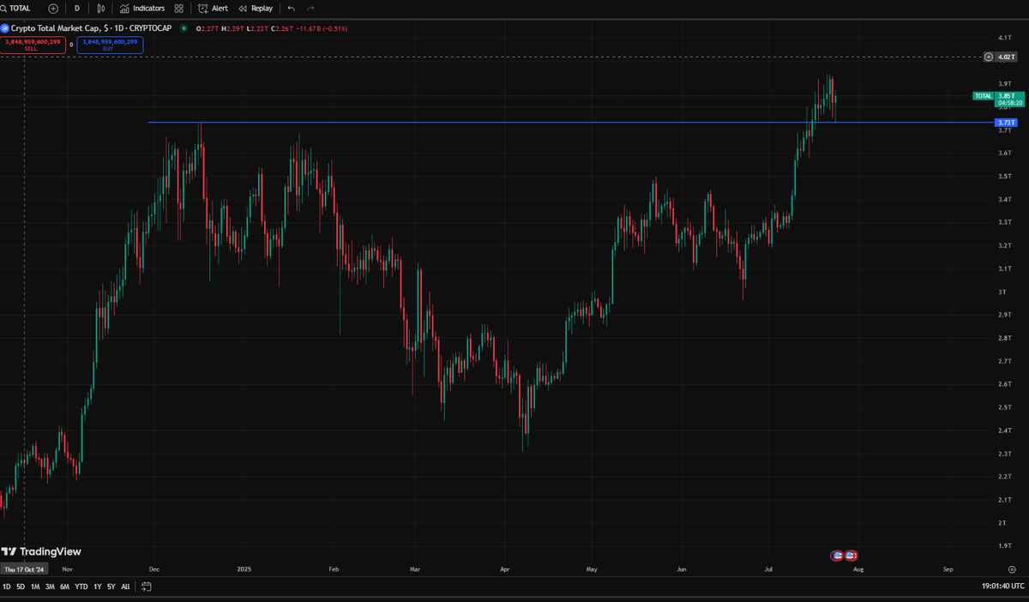Image resolution: width=1029 pixels, height=602 pixels.
Task: Click the 4.02T crosshair price label
Action: (1007, 57)
